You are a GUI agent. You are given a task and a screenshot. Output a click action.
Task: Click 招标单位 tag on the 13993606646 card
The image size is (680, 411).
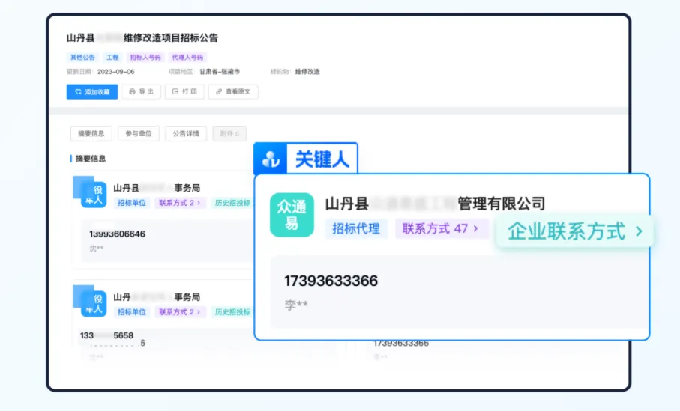click(132, 203)
